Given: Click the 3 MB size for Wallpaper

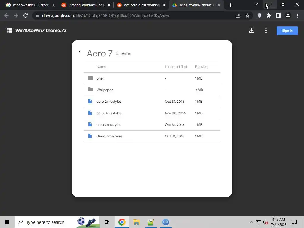Looking at the screenshot, I should coord(199,90).
